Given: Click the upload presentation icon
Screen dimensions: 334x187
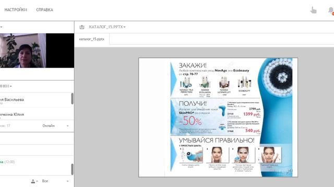Looking at the screenshot, I should [82, 27].
